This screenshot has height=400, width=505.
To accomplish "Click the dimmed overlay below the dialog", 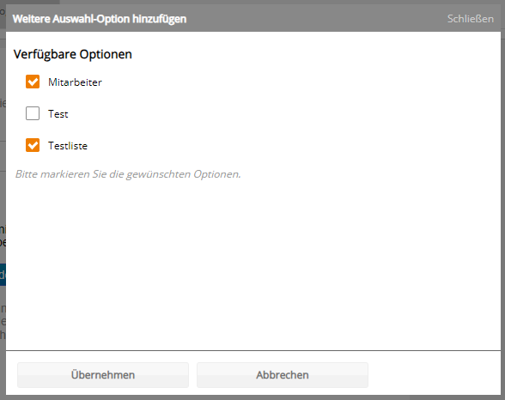I will click(x=252, y=397).
